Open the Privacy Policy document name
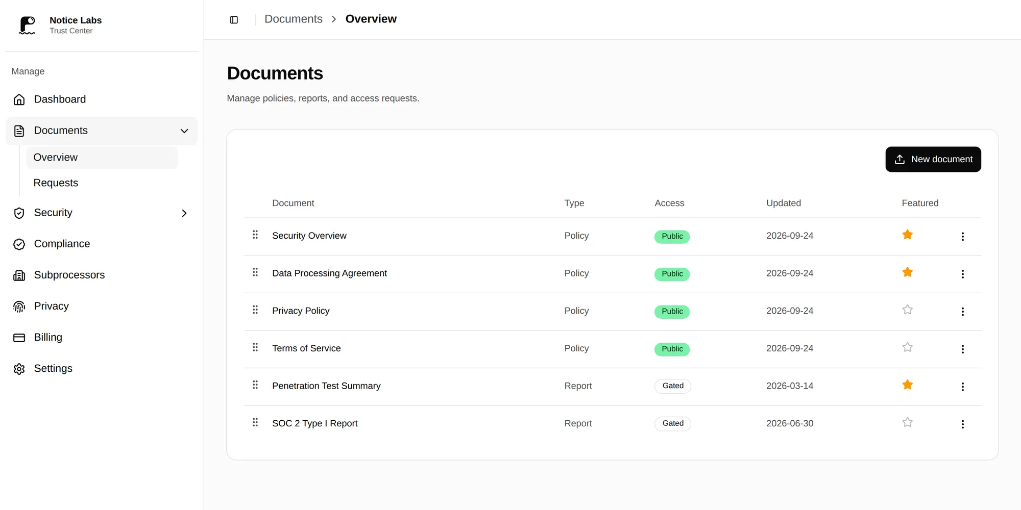1021x510 pixels. pos(301,311)
